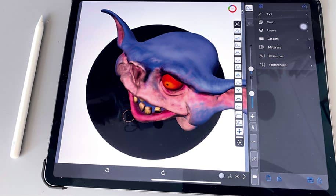The height and width of the screenshot is (196, 336).
Task: Tap the color wheel ring
Action: pyautogui.click(x=232, y=9)
